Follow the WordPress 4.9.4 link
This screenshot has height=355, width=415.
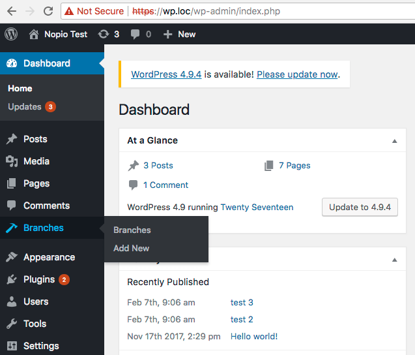(166, 74)
